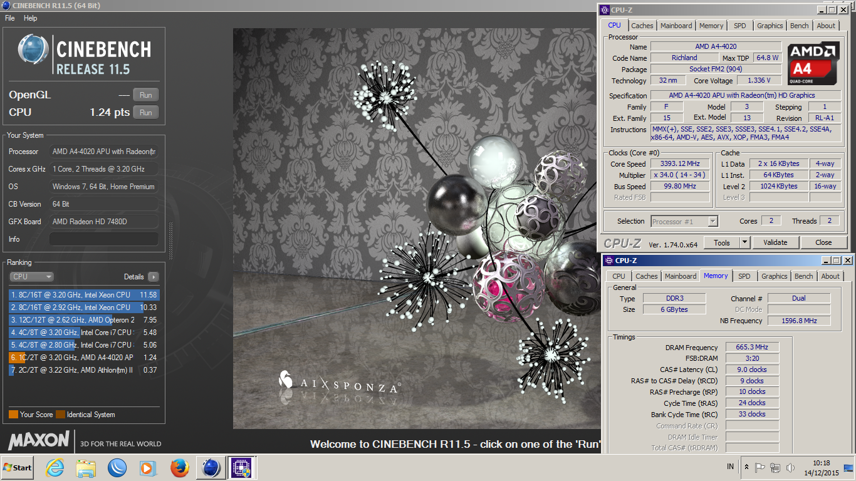This screenshot has height=481, width=856.
Task: Switch to Mainboard tab in lower CPU-Z
Action: [x=681, y=276]
